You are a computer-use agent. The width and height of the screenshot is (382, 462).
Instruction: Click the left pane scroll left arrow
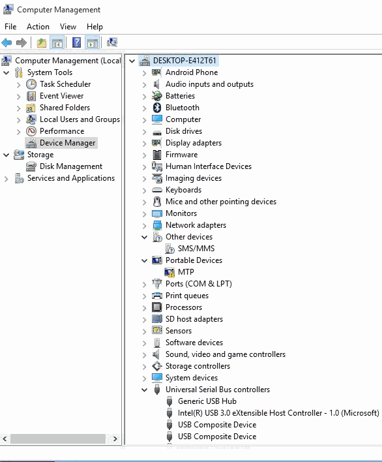point(5,439)
